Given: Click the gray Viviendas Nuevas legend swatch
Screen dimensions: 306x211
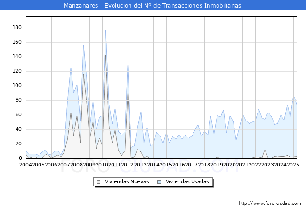Looking at the screenshot, I should [x=98, y=182].
